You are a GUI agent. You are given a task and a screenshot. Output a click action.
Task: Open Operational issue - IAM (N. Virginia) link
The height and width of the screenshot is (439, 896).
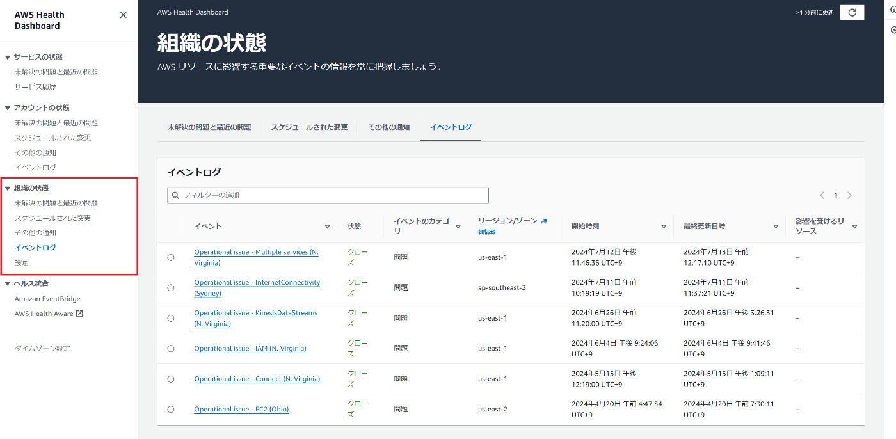click(x=250, y=349)
